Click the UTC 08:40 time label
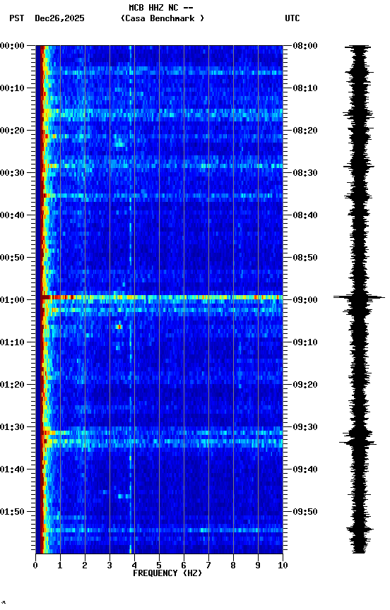The height and width of the screenshot is (610, 390). coord(305,215)
